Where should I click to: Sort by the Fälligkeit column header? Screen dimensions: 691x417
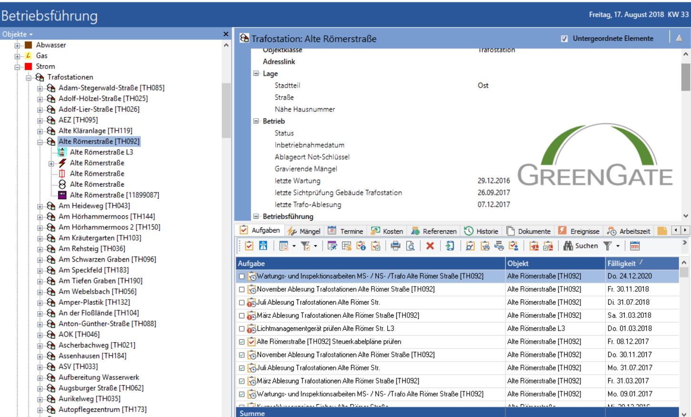pyautogui.click(x=621, y=264)
